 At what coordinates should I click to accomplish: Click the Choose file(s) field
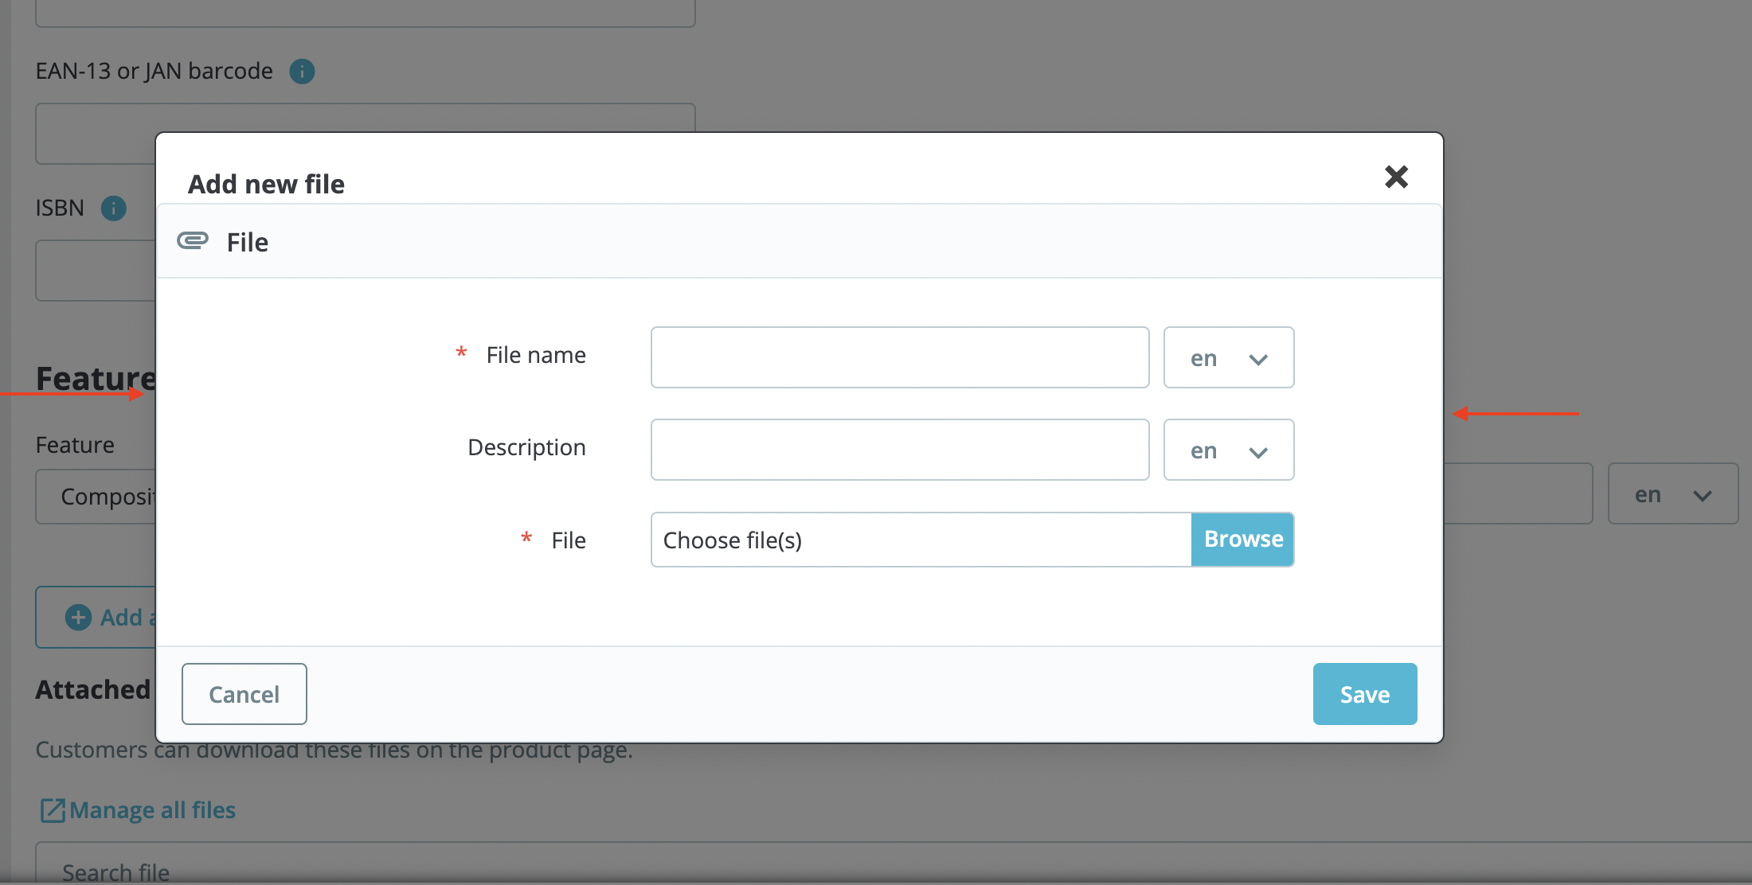pyautogui.click(x=920, y=540)
